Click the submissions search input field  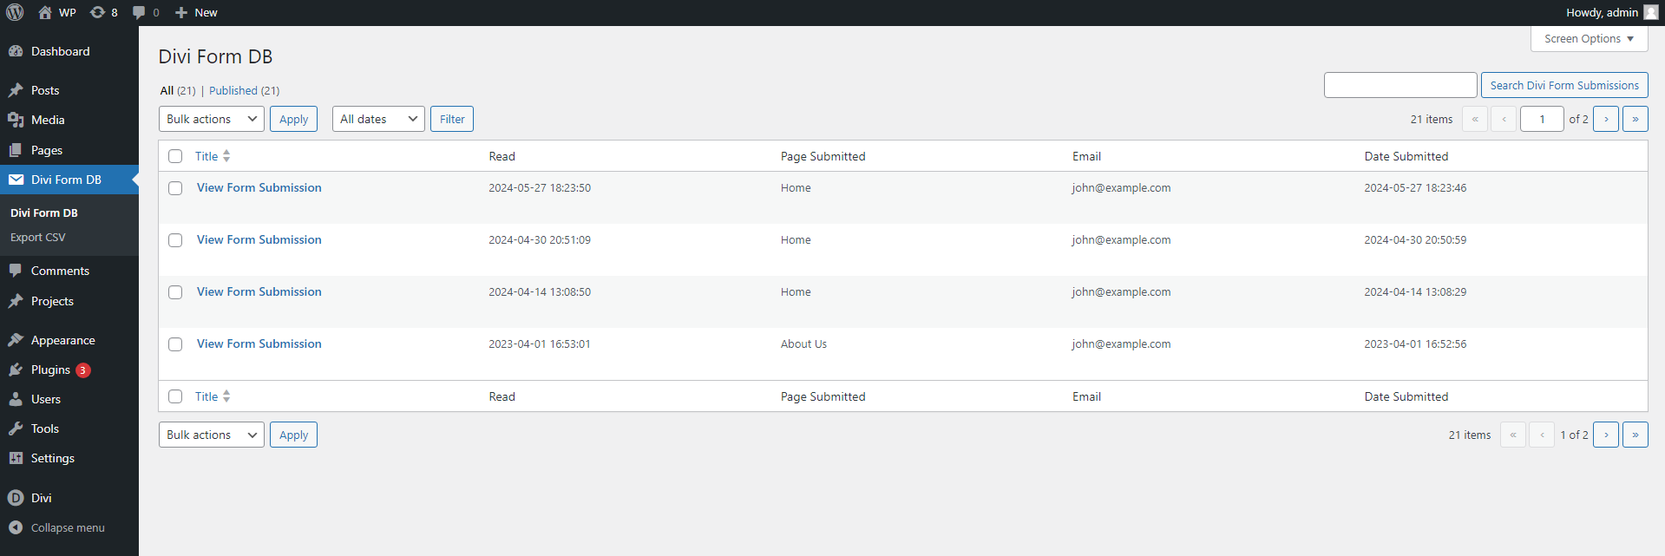[x=1400, y=85]
